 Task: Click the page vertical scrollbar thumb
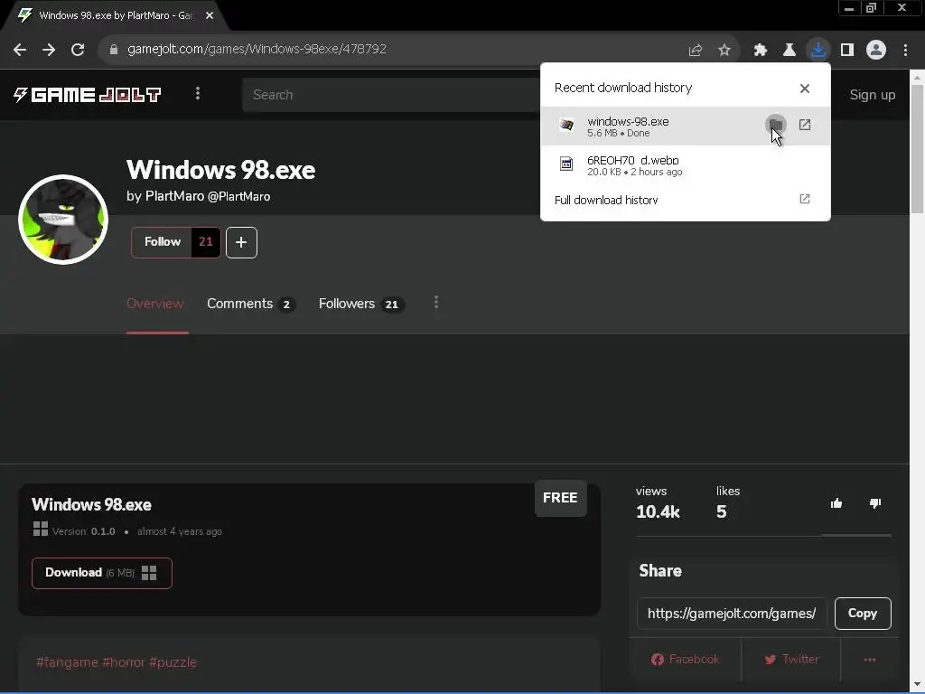tap(918, 149)
